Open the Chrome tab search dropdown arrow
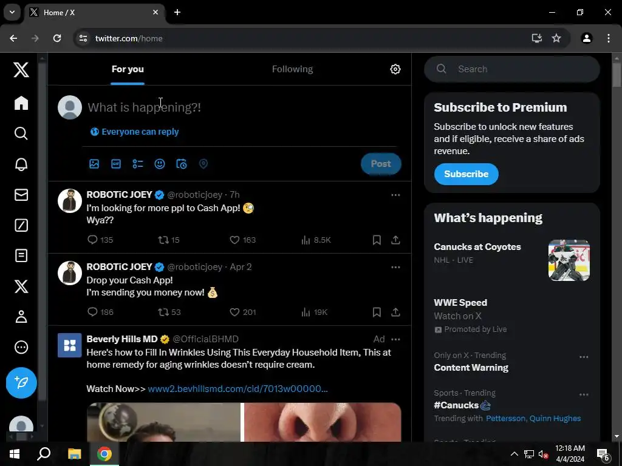The image size is (622, 466). coord(12,12)
